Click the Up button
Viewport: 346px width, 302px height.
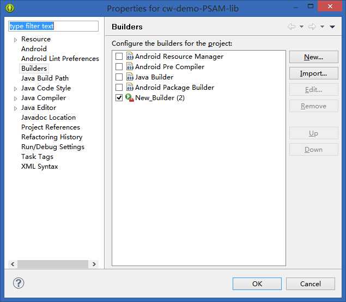pyautogui.click(x=313, y=133)
